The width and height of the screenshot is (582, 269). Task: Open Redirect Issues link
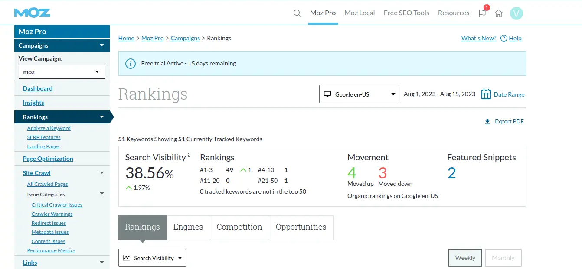tap(49, 223)
